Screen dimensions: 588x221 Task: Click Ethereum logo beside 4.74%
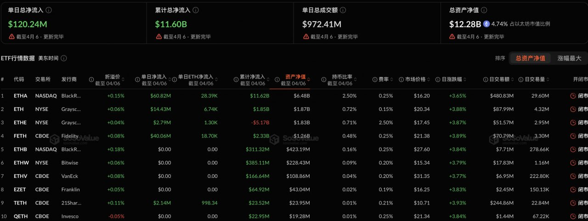point(486,24)
